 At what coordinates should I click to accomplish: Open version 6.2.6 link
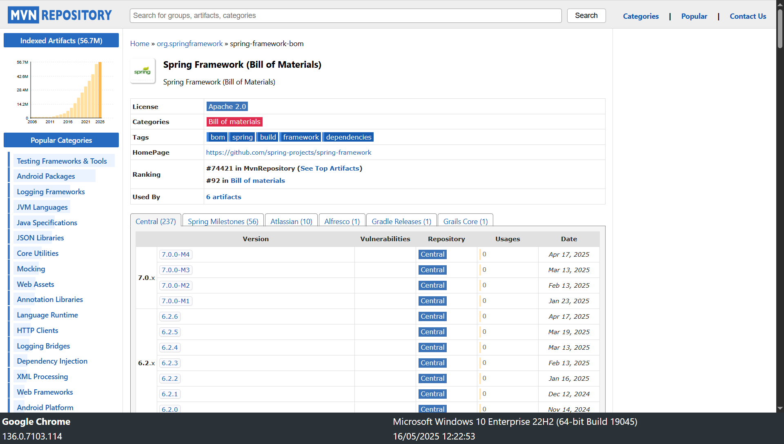pyautogui.click(x=170, y=316)
